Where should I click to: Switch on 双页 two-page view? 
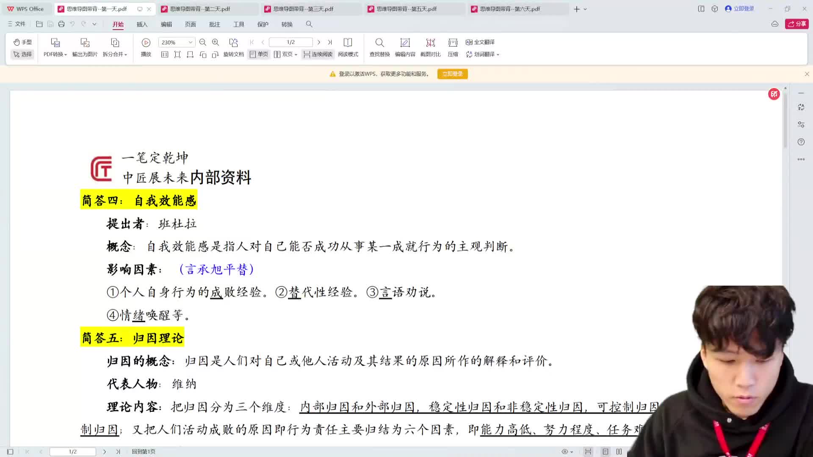coord(285,54)
